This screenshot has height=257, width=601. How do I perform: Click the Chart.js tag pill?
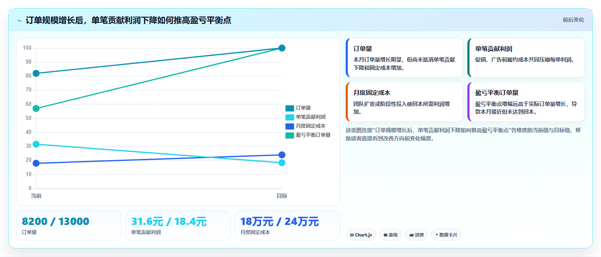(x=361, y=235)
